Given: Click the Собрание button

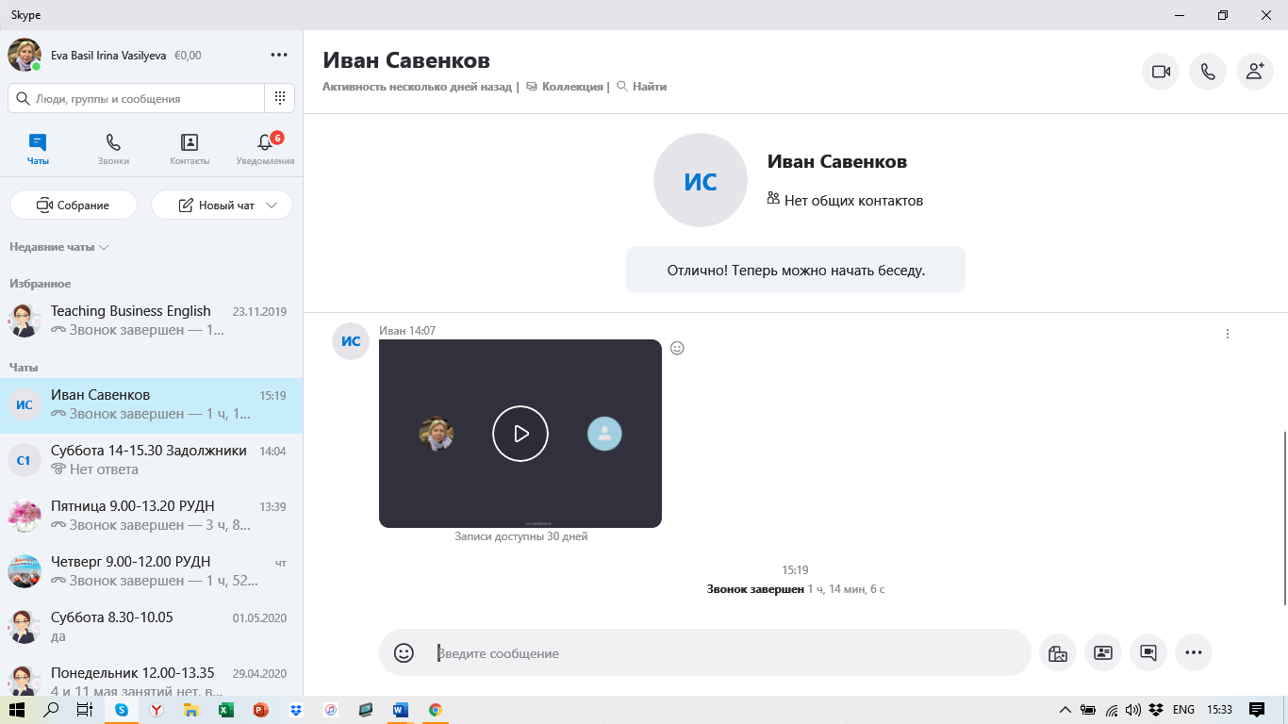Looking at the screenshot, I should 74,206.
